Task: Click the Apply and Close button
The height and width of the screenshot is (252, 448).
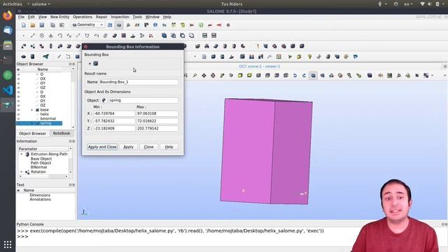Action: (x=102, y=147)
